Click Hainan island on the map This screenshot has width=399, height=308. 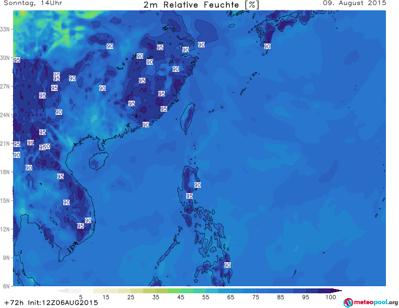click(x=99, y=161)
